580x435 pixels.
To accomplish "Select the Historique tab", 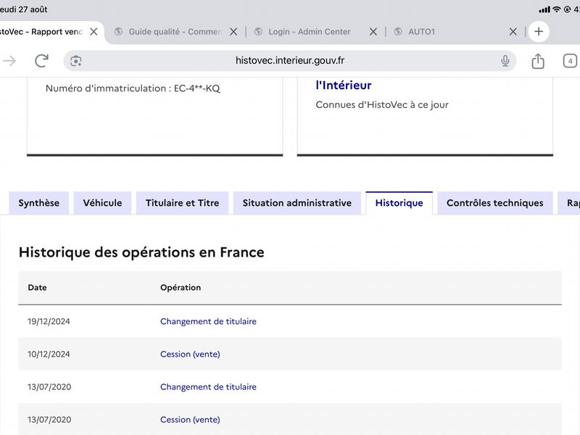I will click(x=399, y=203).
